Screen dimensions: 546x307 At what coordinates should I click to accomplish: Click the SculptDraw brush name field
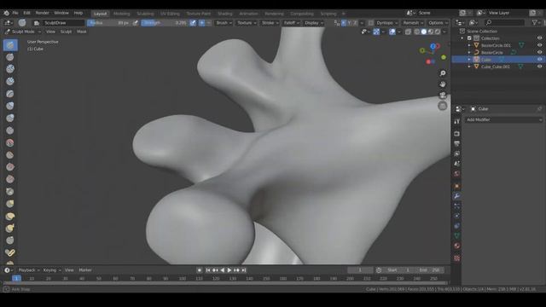point(64,23)
